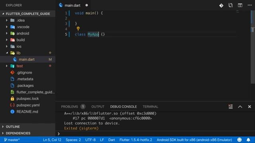Image resolution: width=255 pixels, height=143 pixels.
Task: Change indentation via Spaces: 2
Action: click(73, 140)
